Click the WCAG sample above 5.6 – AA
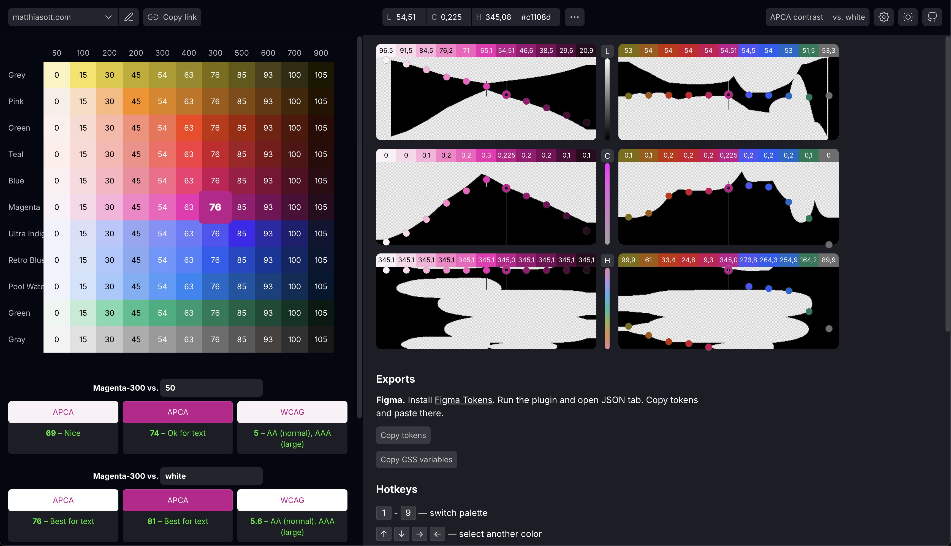 (292, 500)
